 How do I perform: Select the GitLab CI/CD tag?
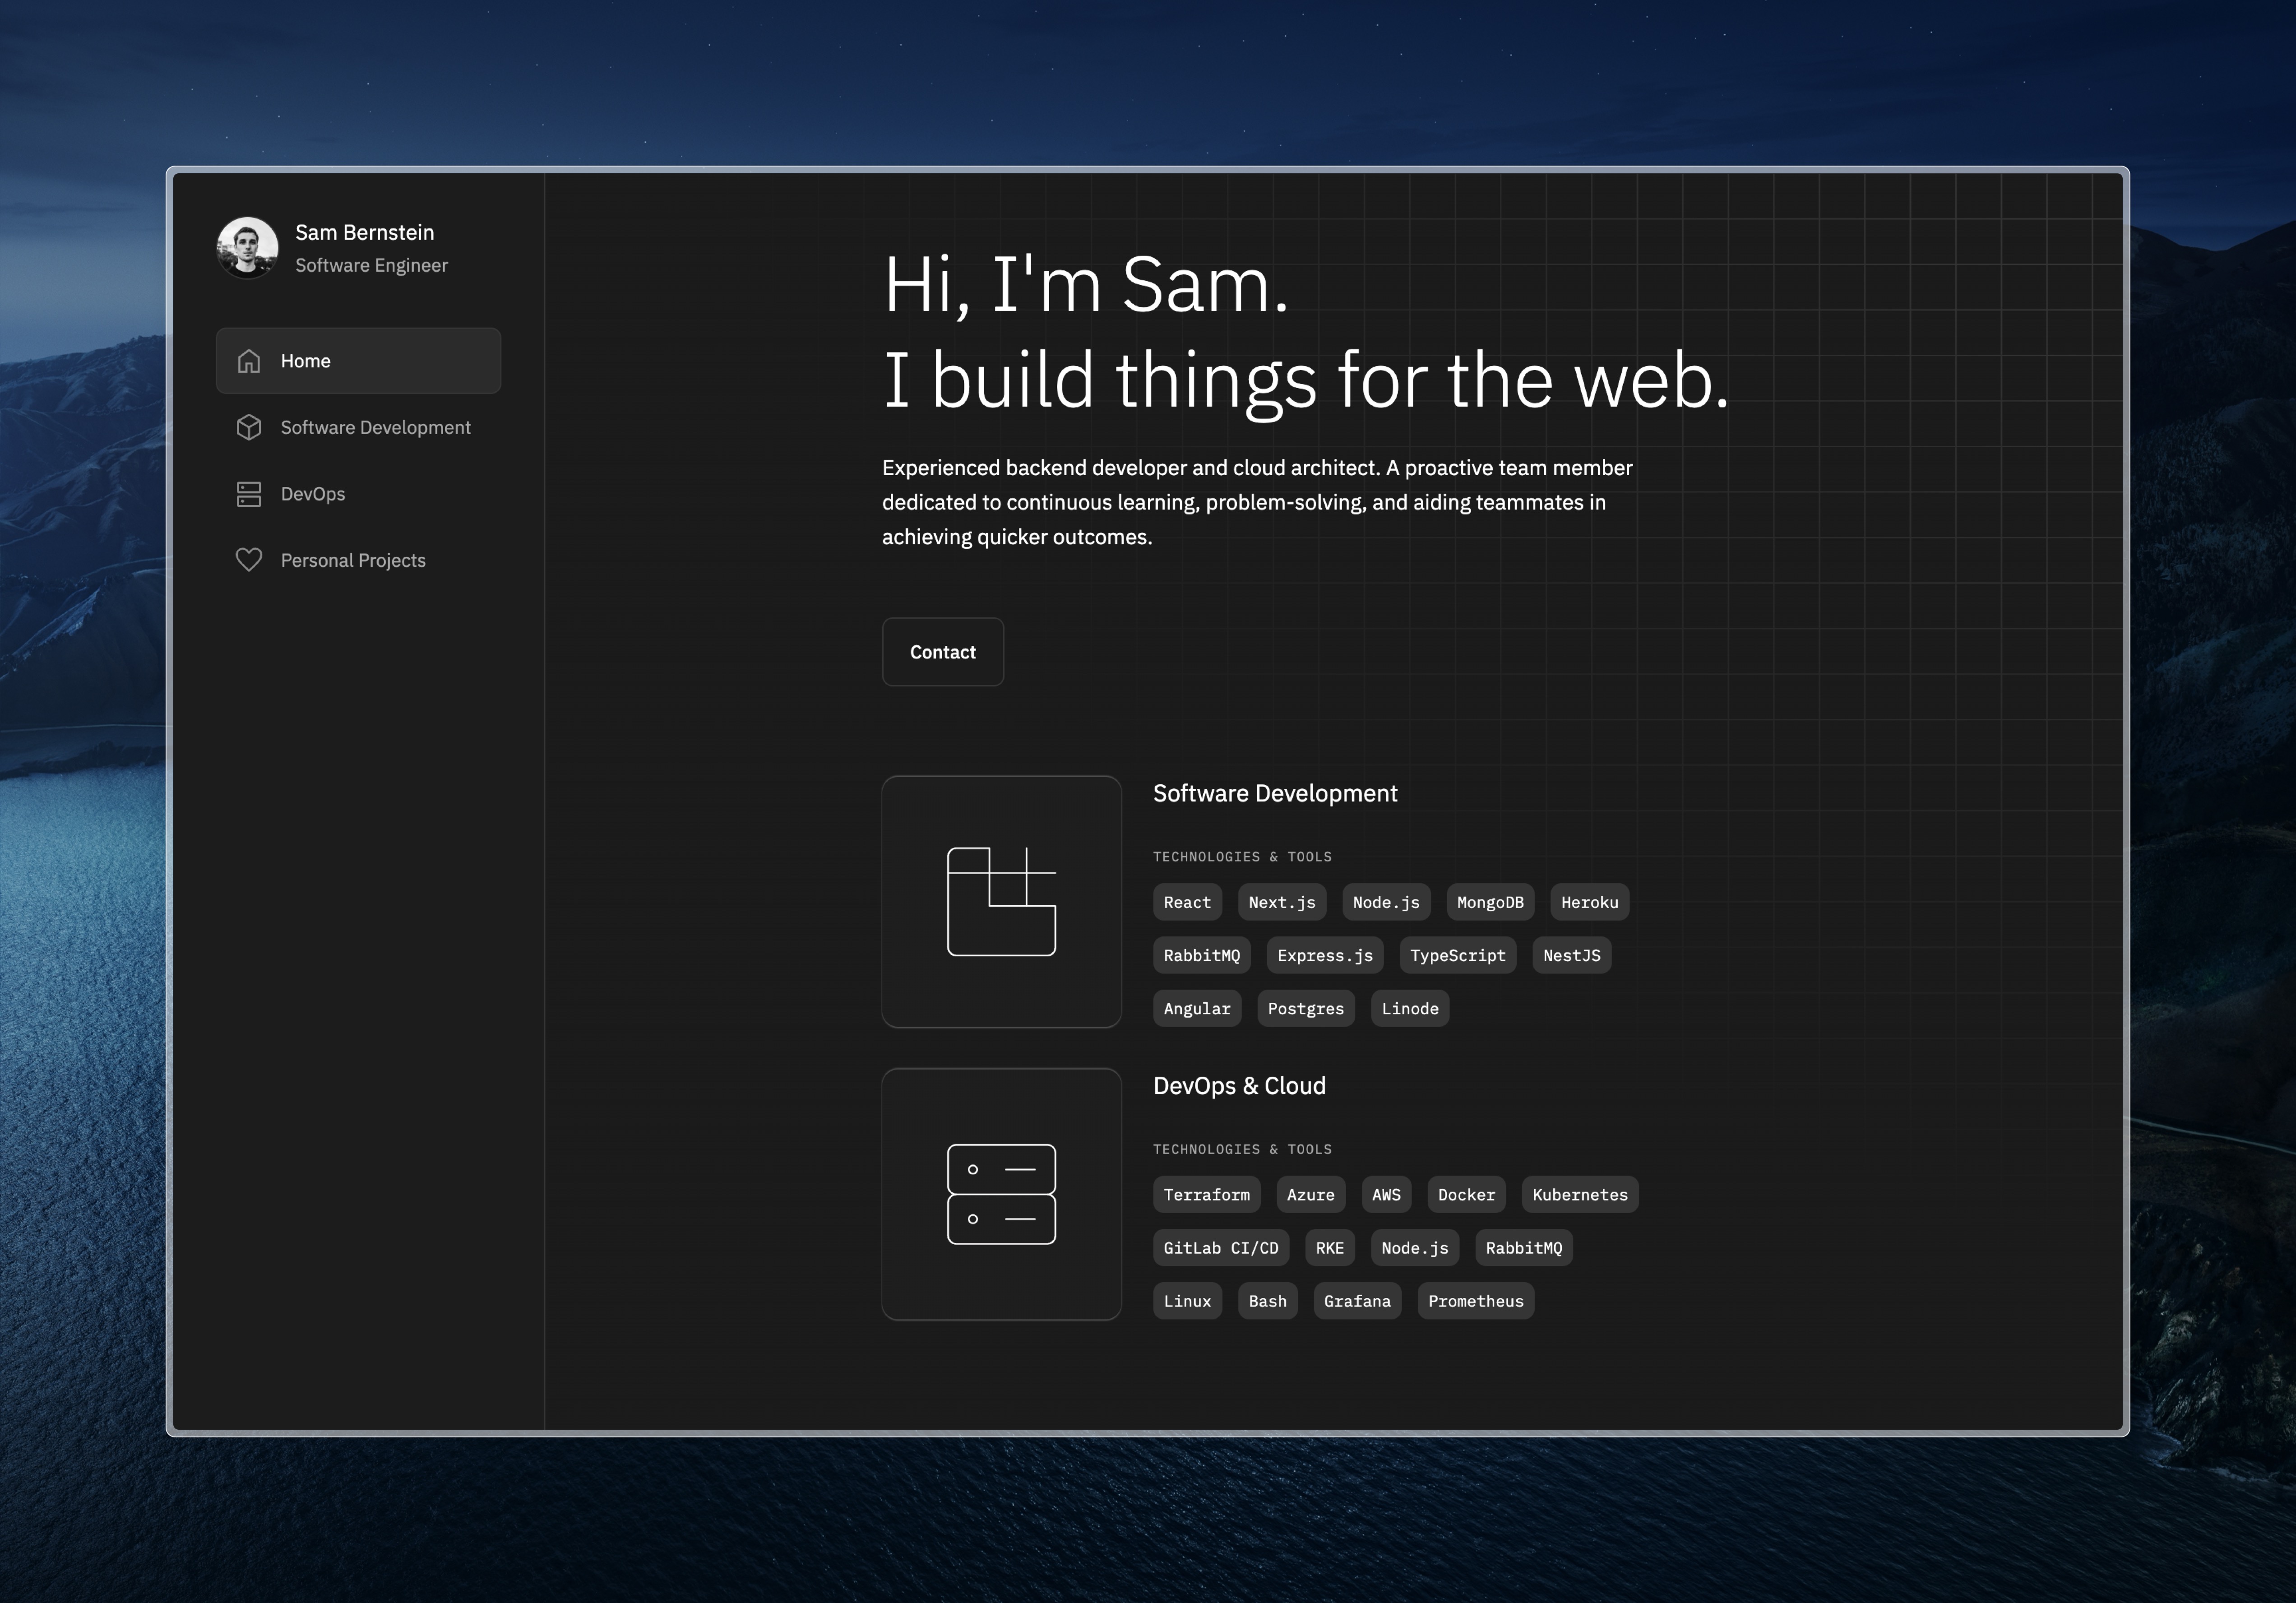pos(1220,1248)
